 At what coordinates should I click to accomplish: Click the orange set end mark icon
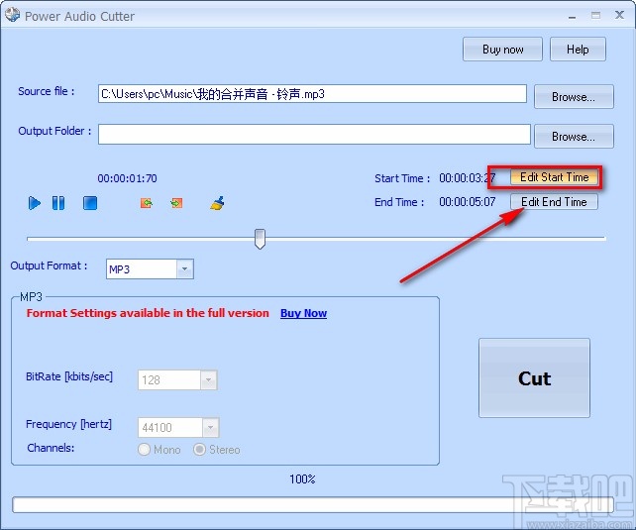tap(176, 203)
